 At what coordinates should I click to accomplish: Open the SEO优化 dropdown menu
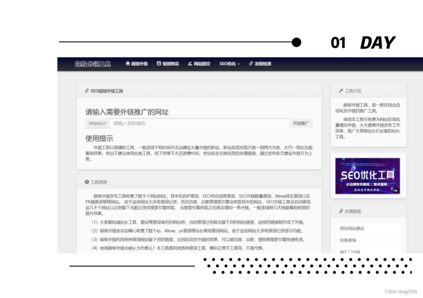pyautogui.click(x=230, y=64)
